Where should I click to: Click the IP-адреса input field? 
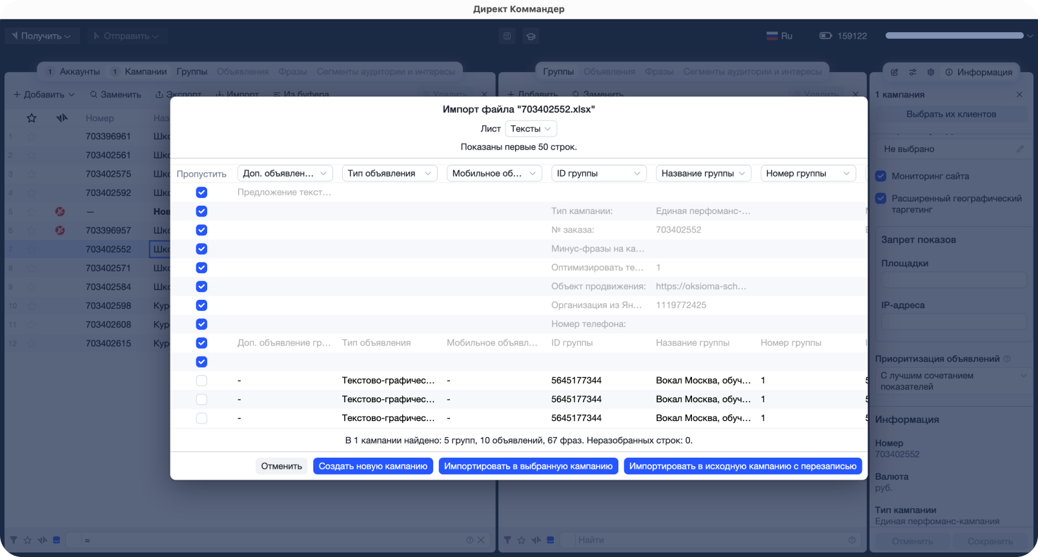tap(954, 322)
